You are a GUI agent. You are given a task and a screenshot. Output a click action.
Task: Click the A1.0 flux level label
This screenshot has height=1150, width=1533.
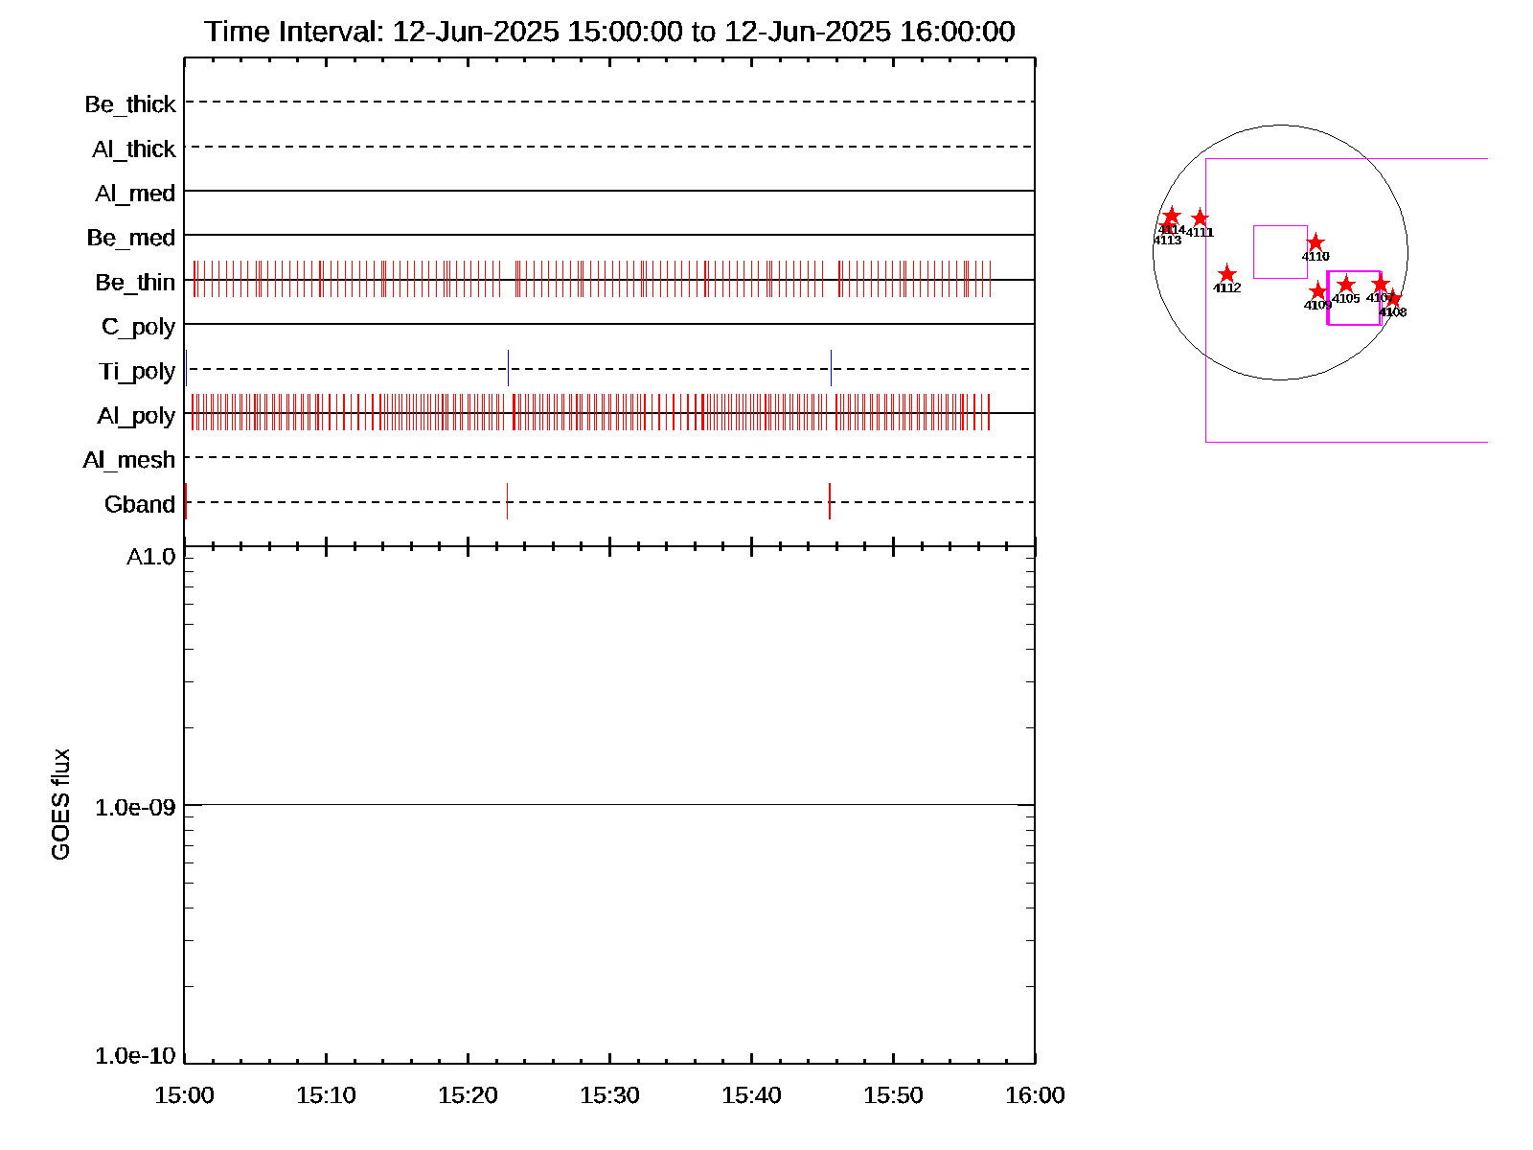coord(151,557)
